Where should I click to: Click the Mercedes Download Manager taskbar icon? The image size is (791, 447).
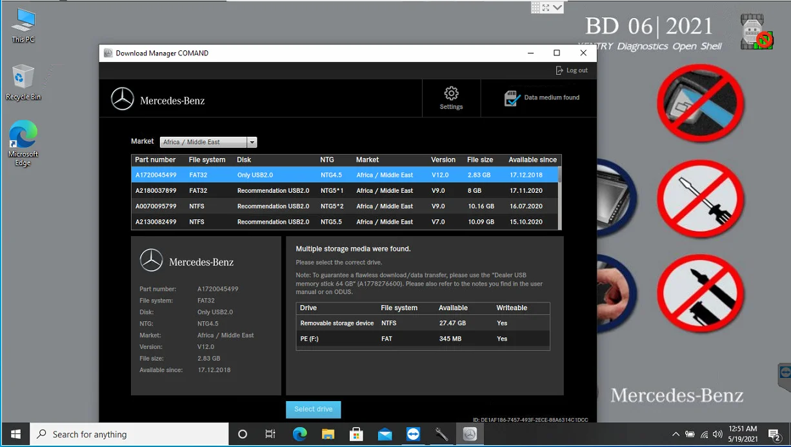point(470,434)
